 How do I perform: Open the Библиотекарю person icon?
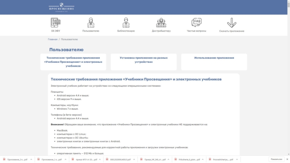tap(126, 22)
